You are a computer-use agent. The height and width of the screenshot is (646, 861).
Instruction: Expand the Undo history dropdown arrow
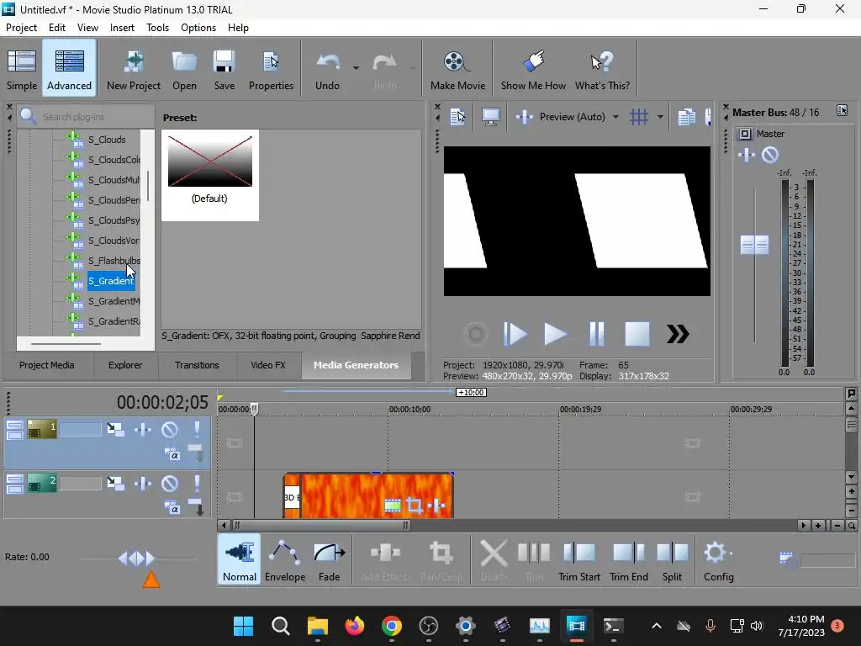(356, 68)
